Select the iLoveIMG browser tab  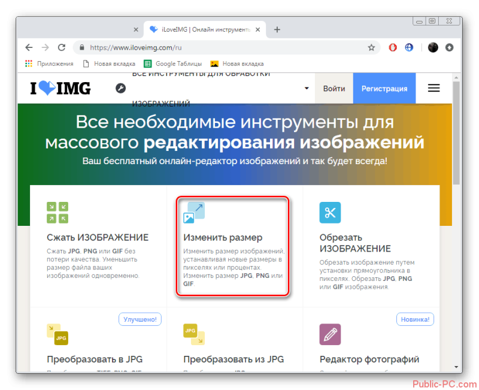tap(205, 29)
